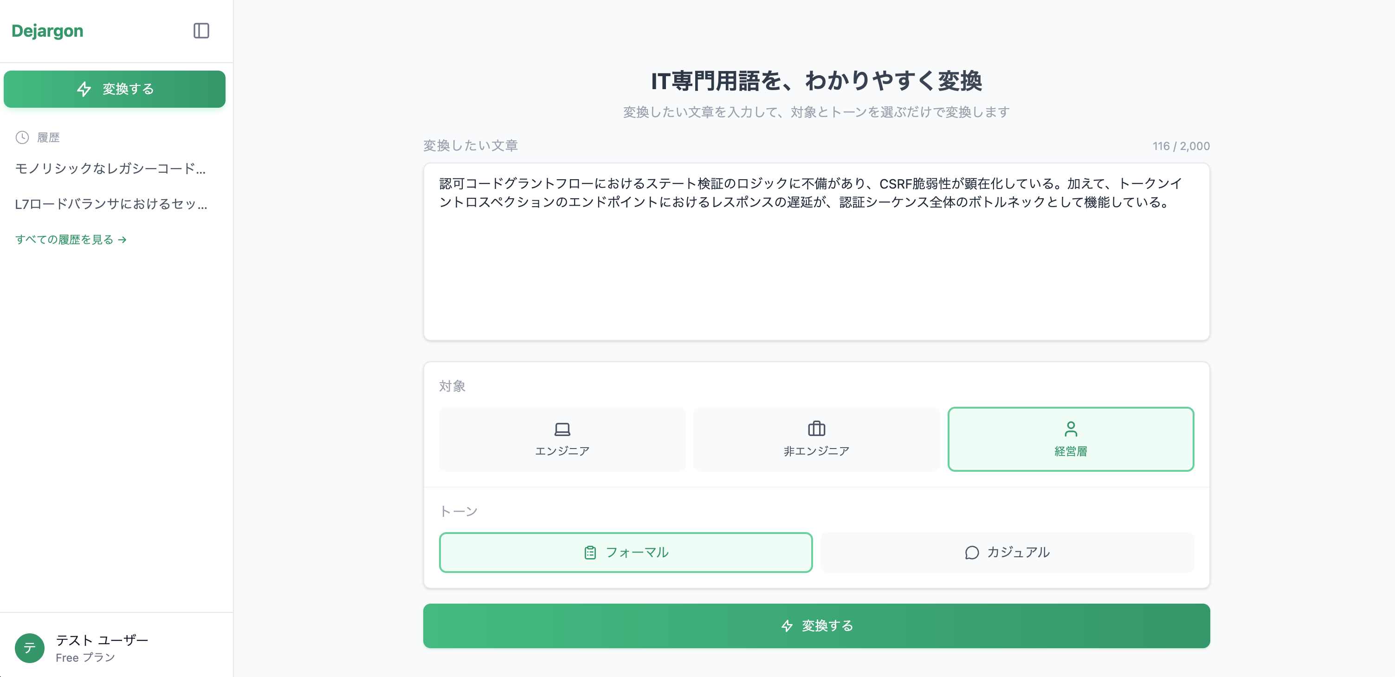Image resolution: width=1395 pixels, height=677 pixels.
Task: Click the テスト ユーザー avatar icon
Action: point(30,648)
